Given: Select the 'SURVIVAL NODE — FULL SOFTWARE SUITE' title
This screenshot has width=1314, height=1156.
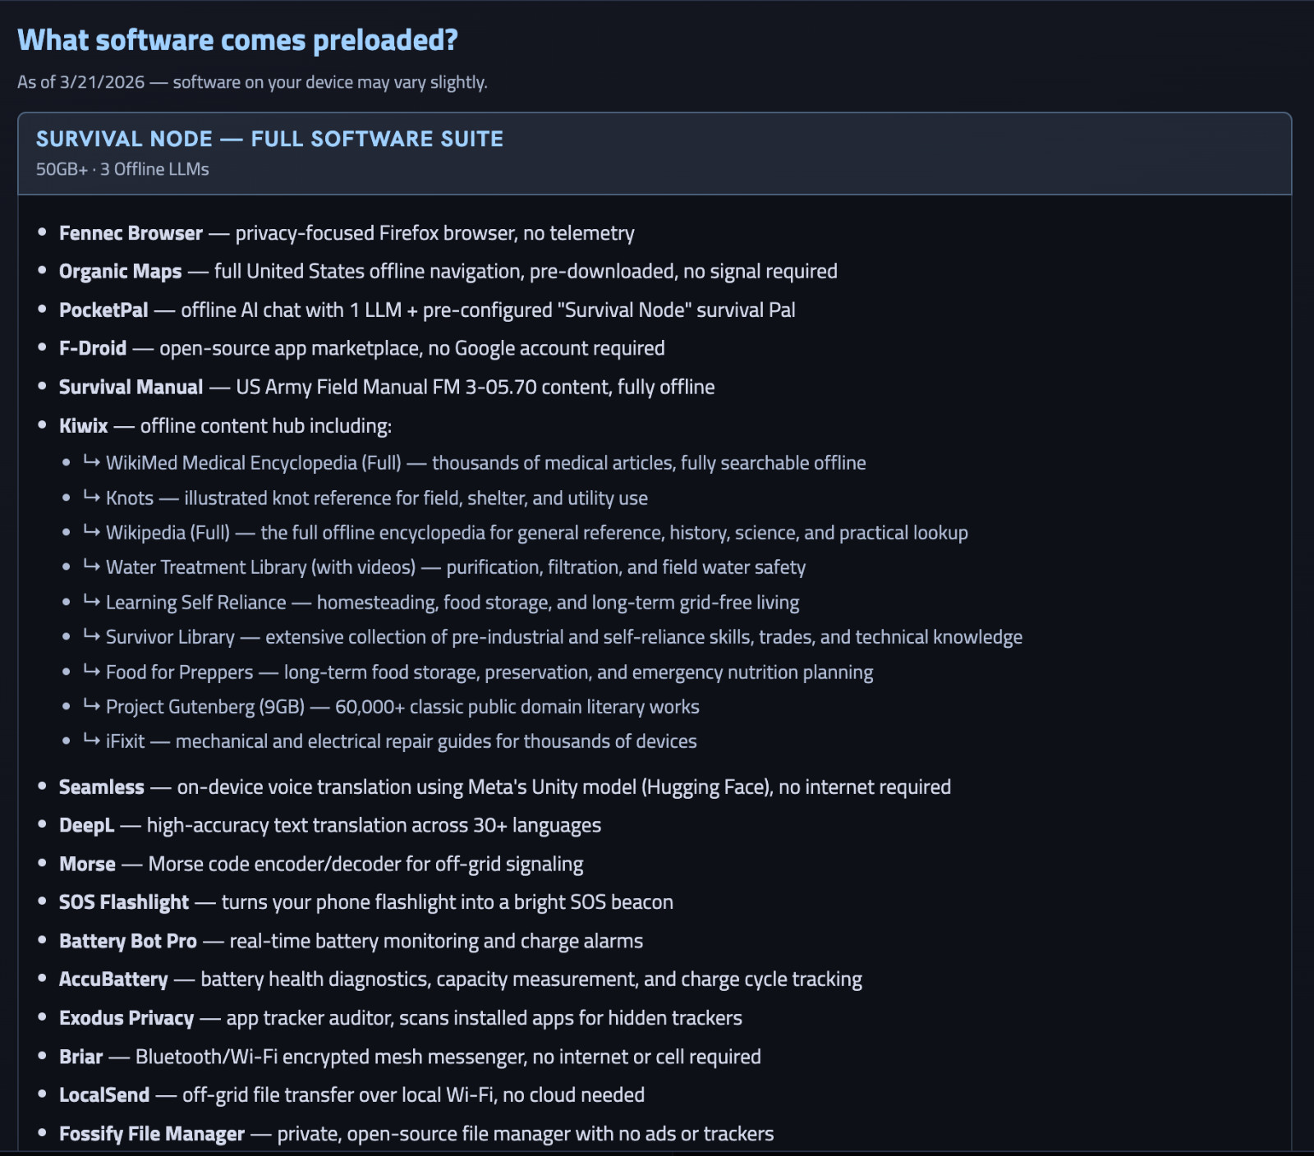Looking at the screenshot, I should tap(269, 139).
